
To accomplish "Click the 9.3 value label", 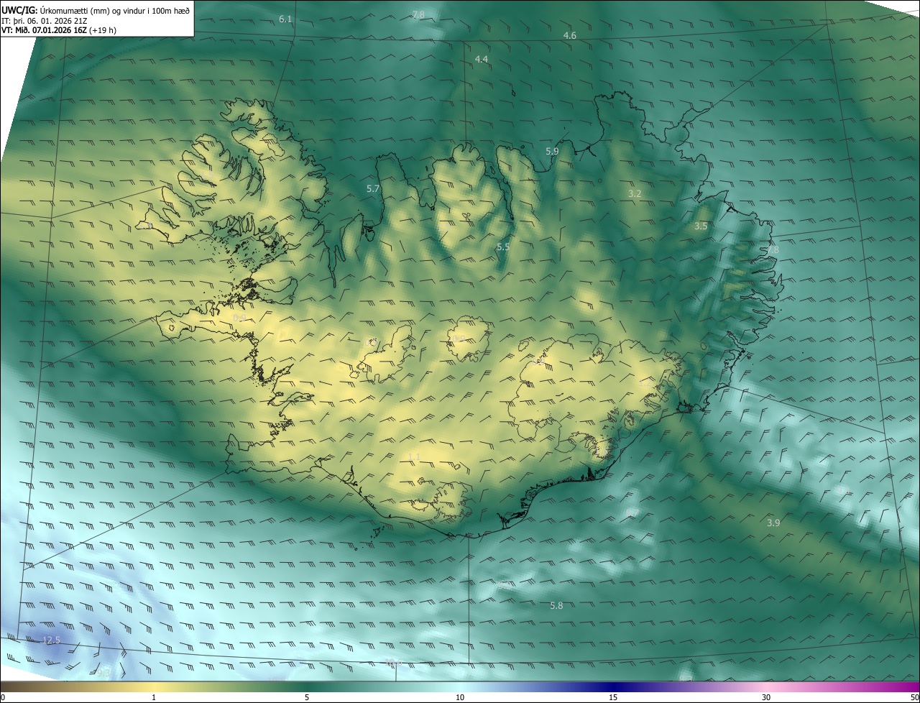I will pos(105,673).
